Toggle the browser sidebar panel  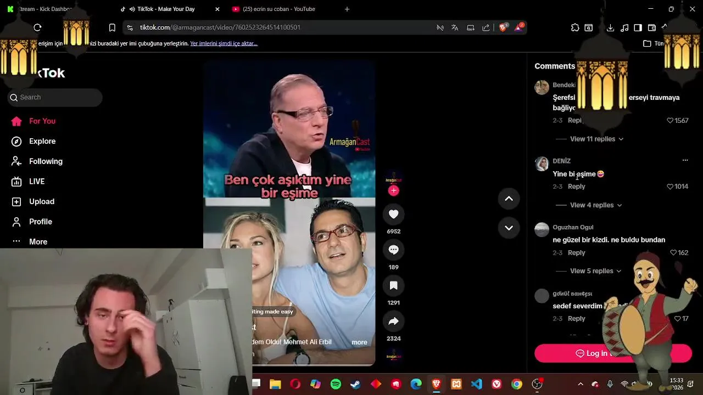coord(638,27)
